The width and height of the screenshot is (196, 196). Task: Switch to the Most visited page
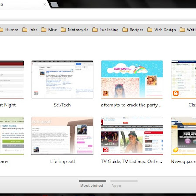[92, 184]
